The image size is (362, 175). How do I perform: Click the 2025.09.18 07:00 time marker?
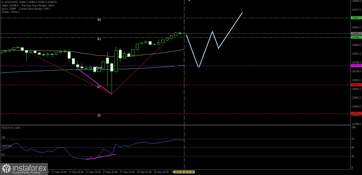184,172
